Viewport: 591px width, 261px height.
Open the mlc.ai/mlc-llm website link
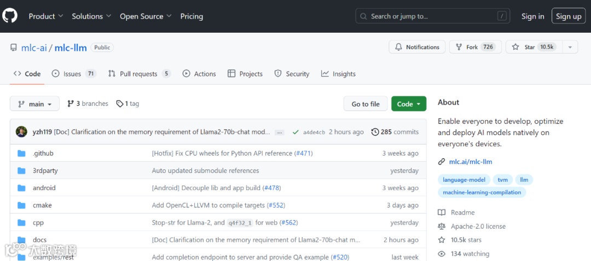471,162
